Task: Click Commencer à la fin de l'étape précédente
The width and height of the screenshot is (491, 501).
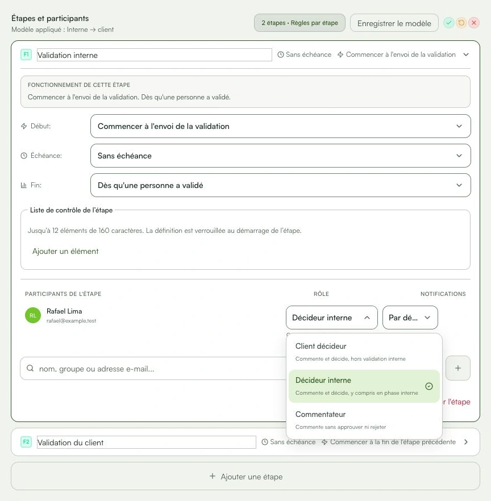Action: pos(393,442)
